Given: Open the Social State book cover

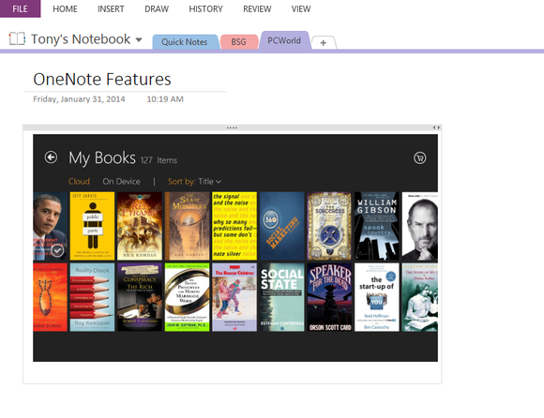Looking at the screenshot, I should point(281,297).
